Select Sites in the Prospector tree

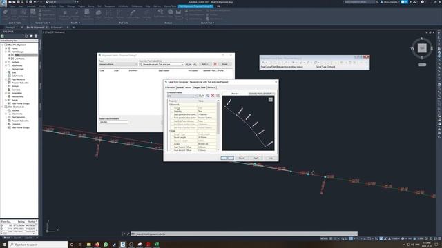pos(14,72)
